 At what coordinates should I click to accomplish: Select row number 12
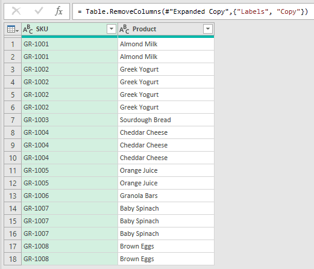[13, 183]
